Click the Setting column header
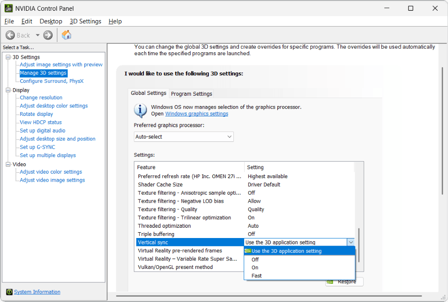Screen dimensions: 448x302 pyautogui.click(x=299, y=167)
